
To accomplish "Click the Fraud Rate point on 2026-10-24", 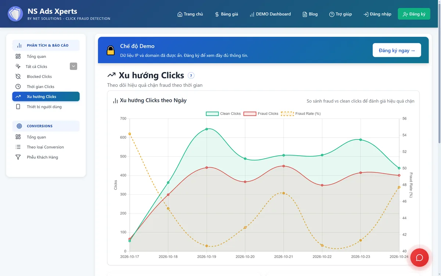I will pos(399,187).
